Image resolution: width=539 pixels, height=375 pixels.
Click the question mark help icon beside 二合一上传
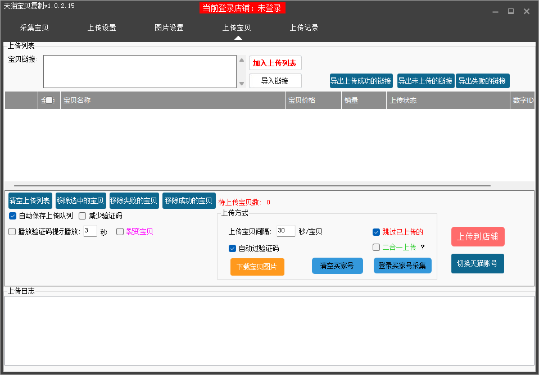(x=423, y=247)
